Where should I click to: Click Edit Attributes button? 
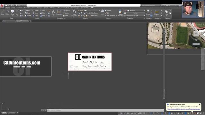[x=111, y=16]
